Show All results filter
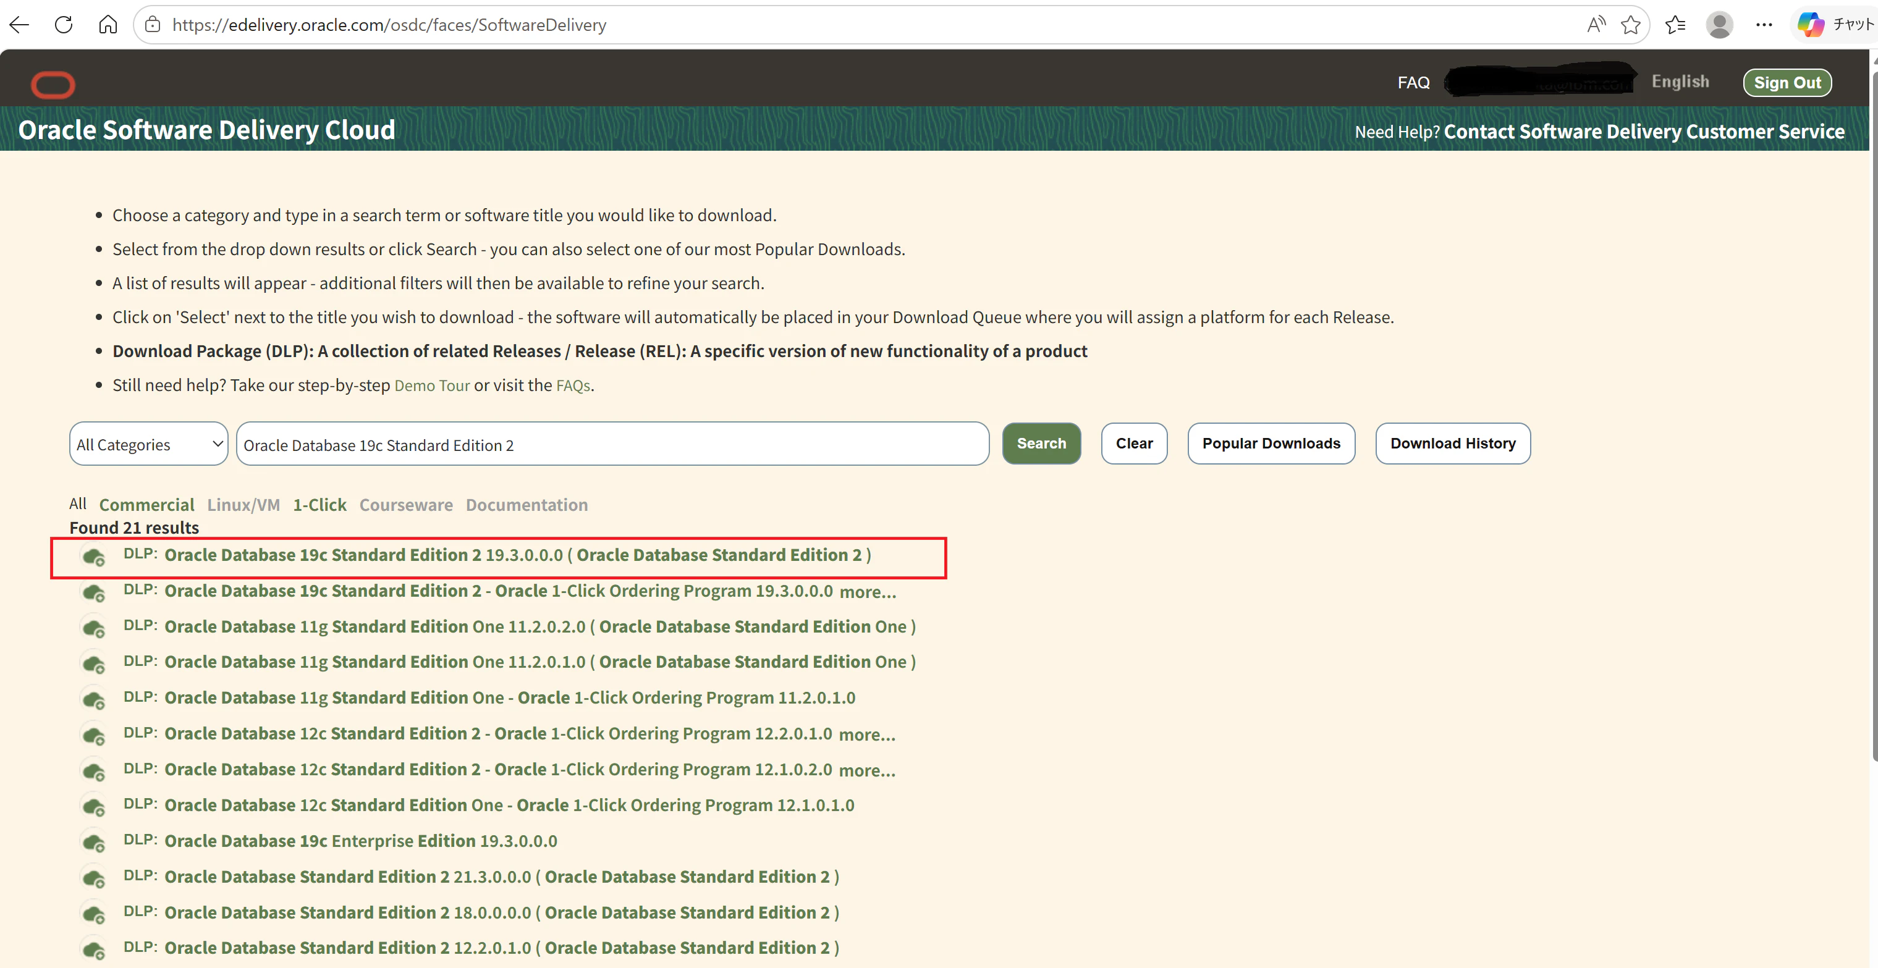1878x968 pixels. point(78,503)
